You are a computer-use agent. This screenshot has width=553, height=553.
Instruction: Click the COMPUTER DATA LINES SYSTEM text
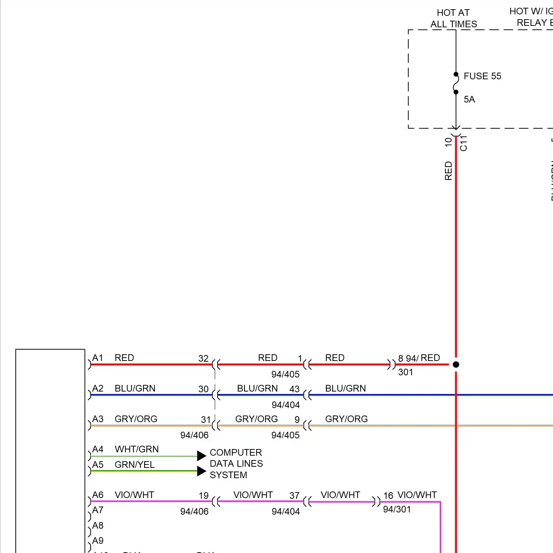coord(236,464)
